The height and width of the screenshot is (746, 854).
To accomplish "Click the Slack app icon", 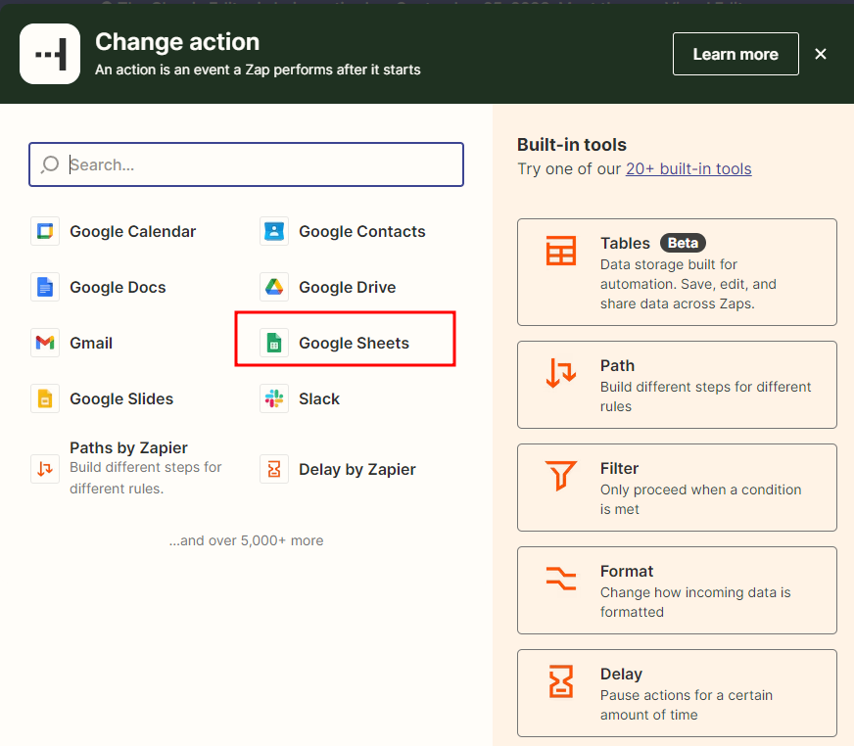I will pyautogui.click(x=274, y=398).
